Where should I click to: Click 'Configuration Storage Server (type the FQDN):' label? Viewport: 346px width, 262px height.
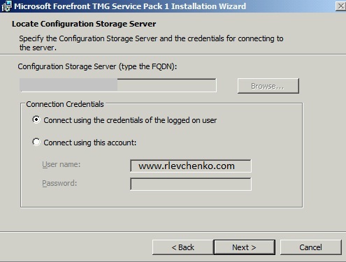click(x=97, y=66)
